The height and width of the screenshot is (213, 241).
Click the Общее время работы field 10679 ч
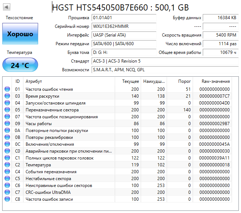pyautogui.click(x=221, y=52)
